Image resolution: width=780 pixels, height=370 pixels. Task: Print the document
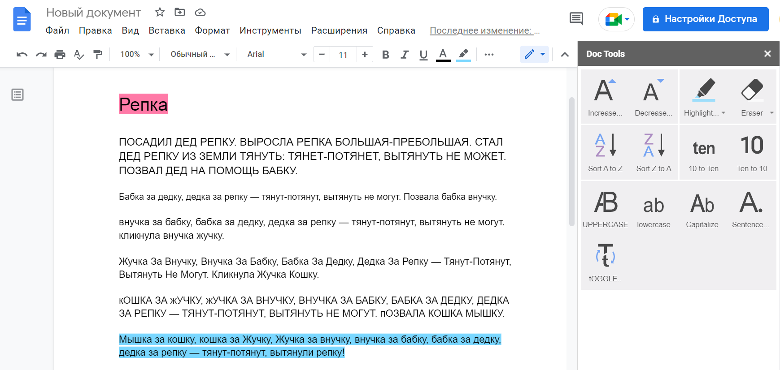pyautogui.click(x=60, y=55)
